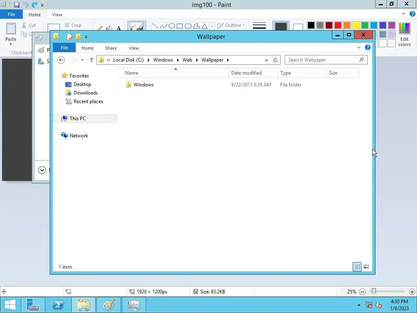Open the File menu in Wallpaper window

pyautogui.click(x=64, y=48)
